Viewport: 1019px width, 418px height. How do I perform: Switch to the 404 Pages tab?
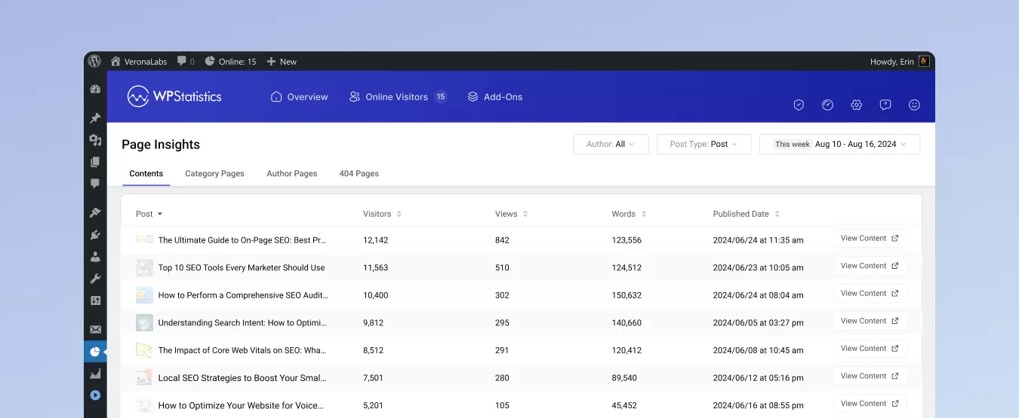359,173
